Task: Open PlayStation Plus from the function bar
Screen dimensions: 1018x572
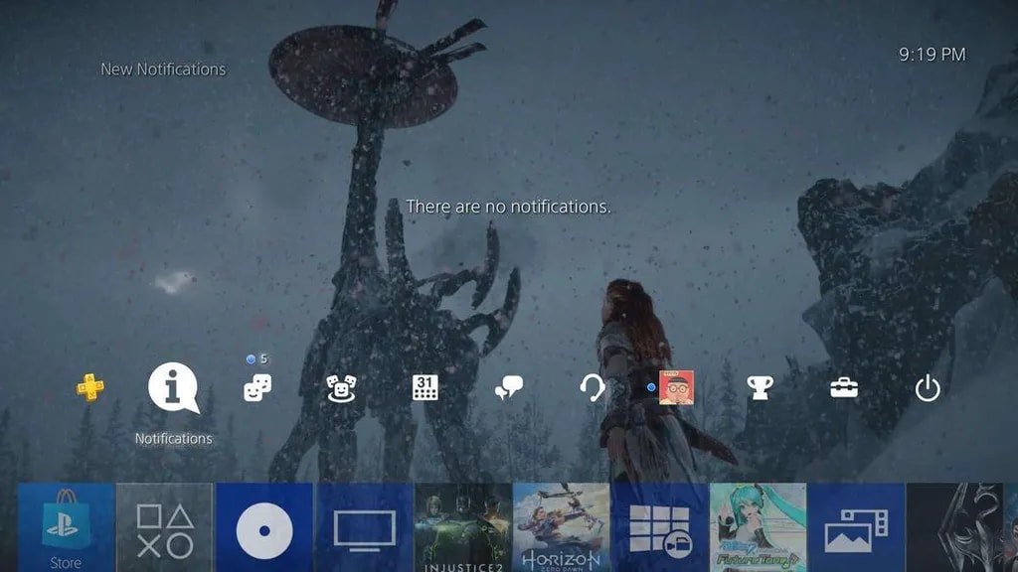Action: pyautogui.click(x=90, y=387)
